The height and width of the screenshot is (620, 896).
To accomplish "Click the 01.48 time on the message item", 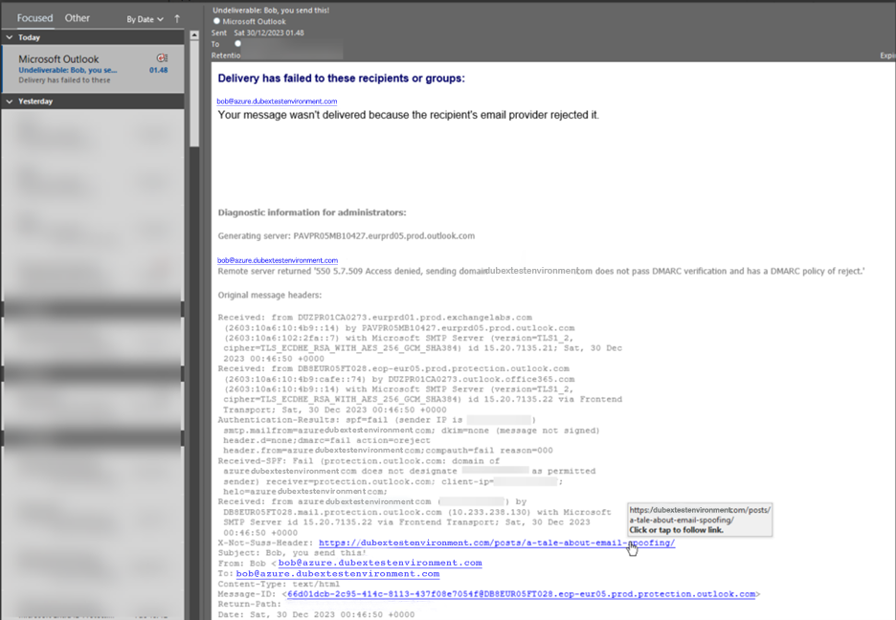I will (x=158, y=70).
